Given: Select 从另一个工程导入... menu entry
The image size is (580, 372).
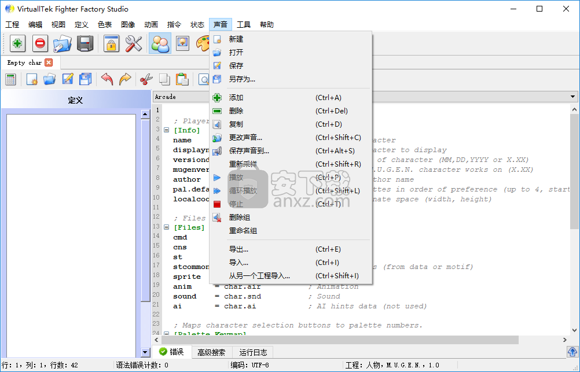Looking at the screenshot, I should tap(259, 276).
